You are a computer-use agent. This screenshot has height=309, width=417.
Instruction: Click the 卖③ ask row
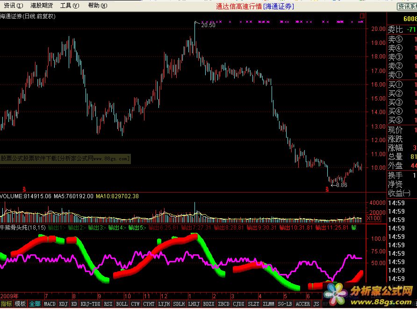click(402, 57)
